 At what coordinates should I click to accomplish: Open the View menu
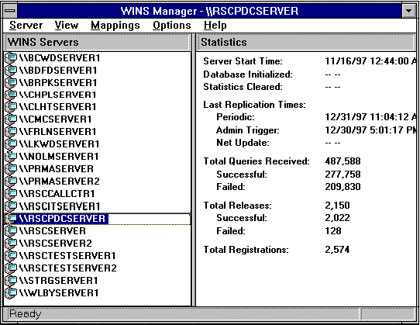(x=67, y=26)
